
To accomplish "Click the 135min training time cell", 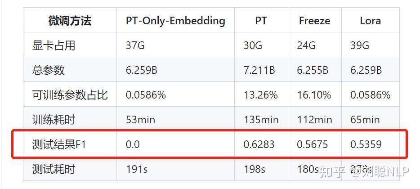I will pyautogui.click(x=261, y=120).
